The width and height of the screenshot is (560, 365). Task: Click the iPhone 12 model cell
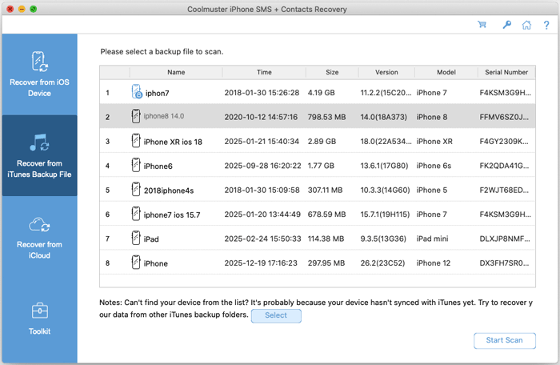434,263
